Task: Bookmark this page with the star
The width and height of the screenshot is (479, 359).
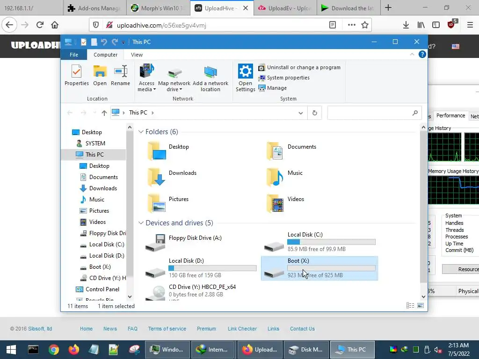Action: tap(365, 25)
